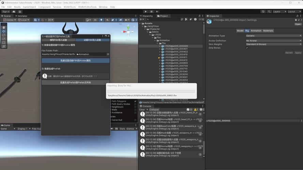303x170 pixels.
Task: Open the Window menu
Action: pyautogui.click(x=103, y=7)
